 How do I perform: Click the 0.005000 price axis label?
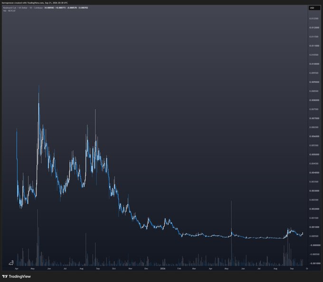pyautogui.click(x=313, y=155)
